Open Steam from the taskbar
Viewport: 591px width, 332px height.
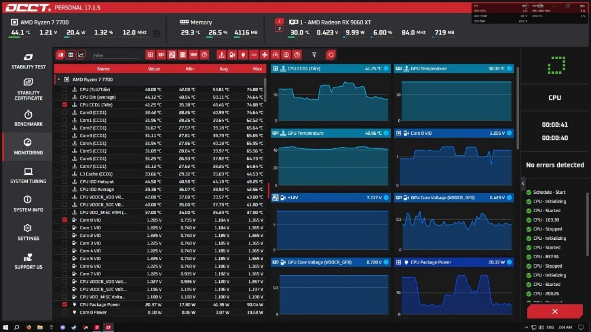click(x=74, y=327)
